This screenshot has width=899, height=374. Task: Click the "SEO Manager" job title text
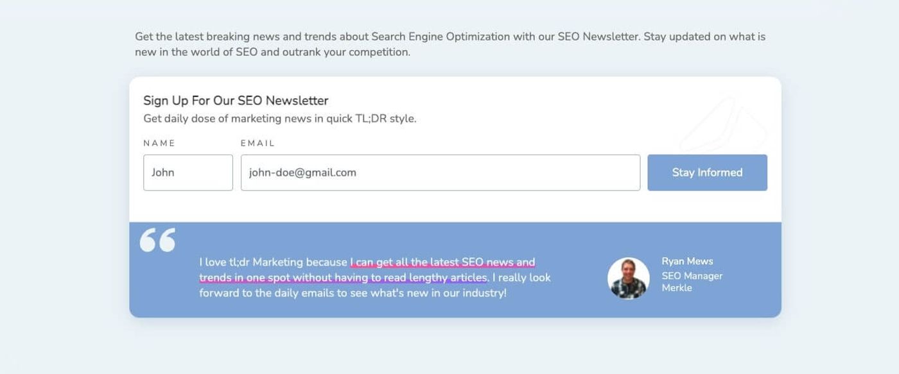point(692,276)
